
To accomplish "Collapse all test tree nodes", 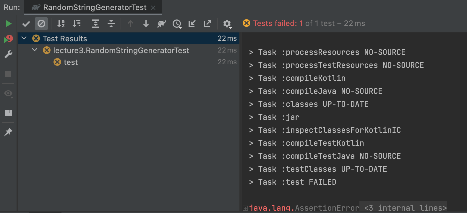I will pyautogui.click(x=111, y=24).
